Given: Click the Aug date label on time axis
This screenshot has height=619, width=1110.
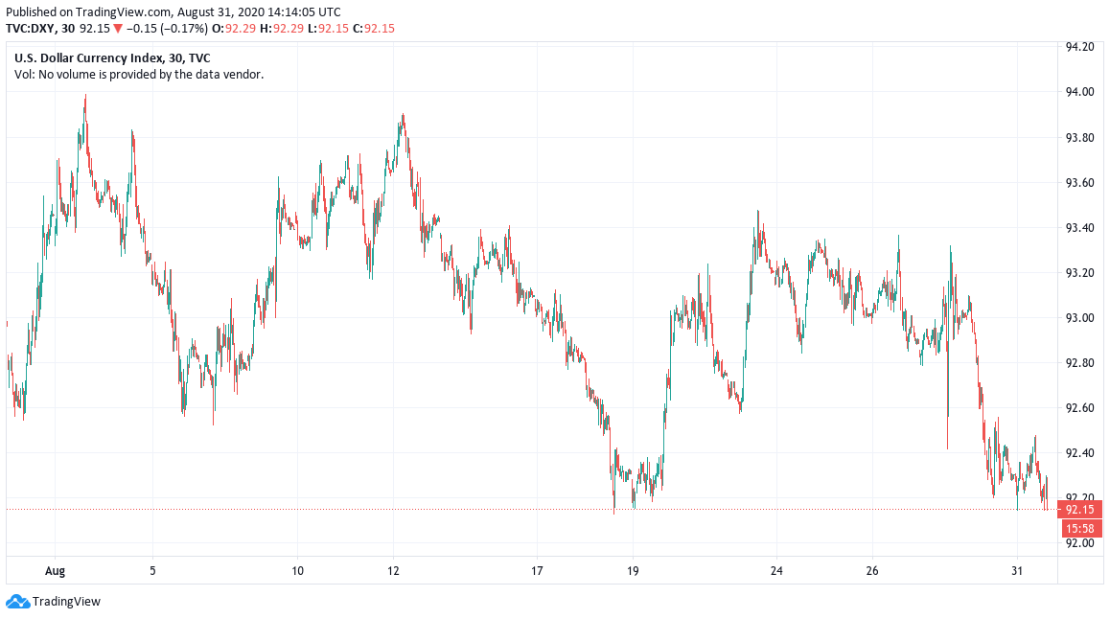Looking at the screenshot, I should (55, 571).
